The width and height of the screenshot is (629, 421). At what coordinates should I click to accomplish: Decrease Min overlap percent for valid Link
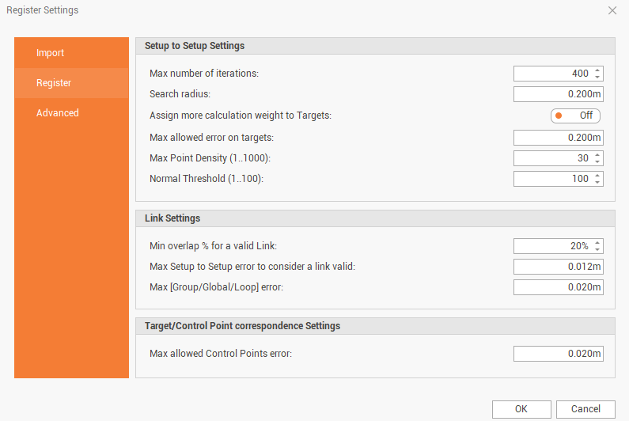click(597, 249)
